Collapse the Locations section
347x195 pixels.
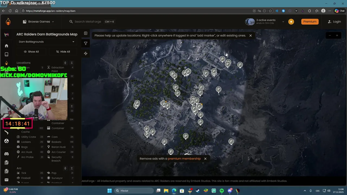click(72, 63)
